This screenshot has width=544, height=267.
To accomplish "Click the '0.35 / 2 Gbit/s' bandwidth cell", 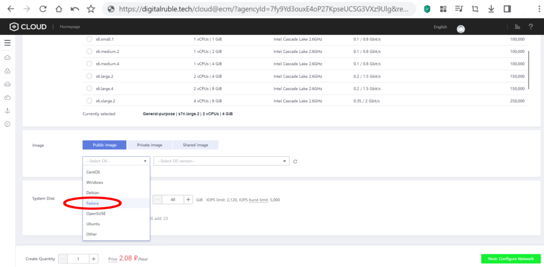I will coord(367,101).
